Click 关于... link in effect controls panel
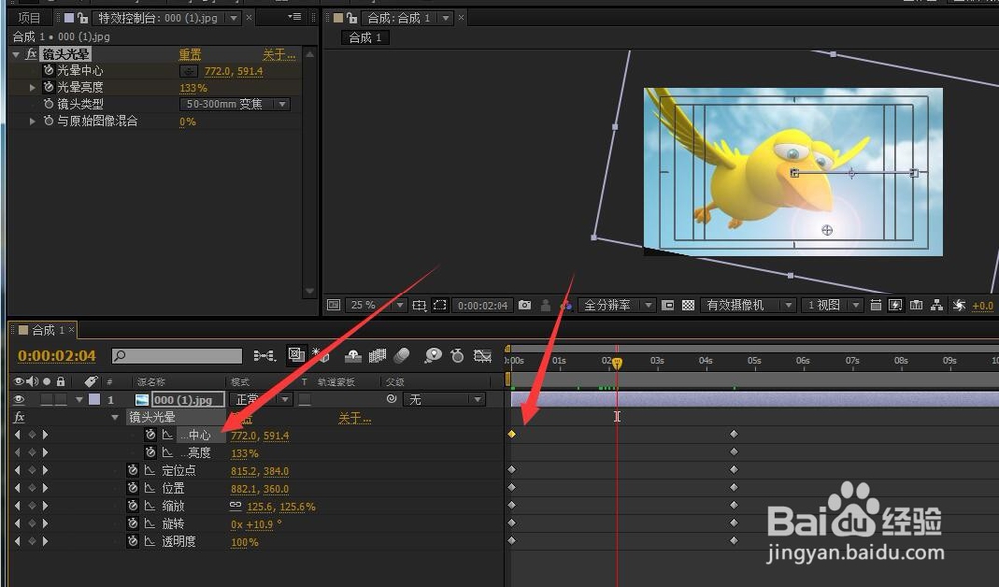This screenshot has width=999, height=587. point(279,55)
